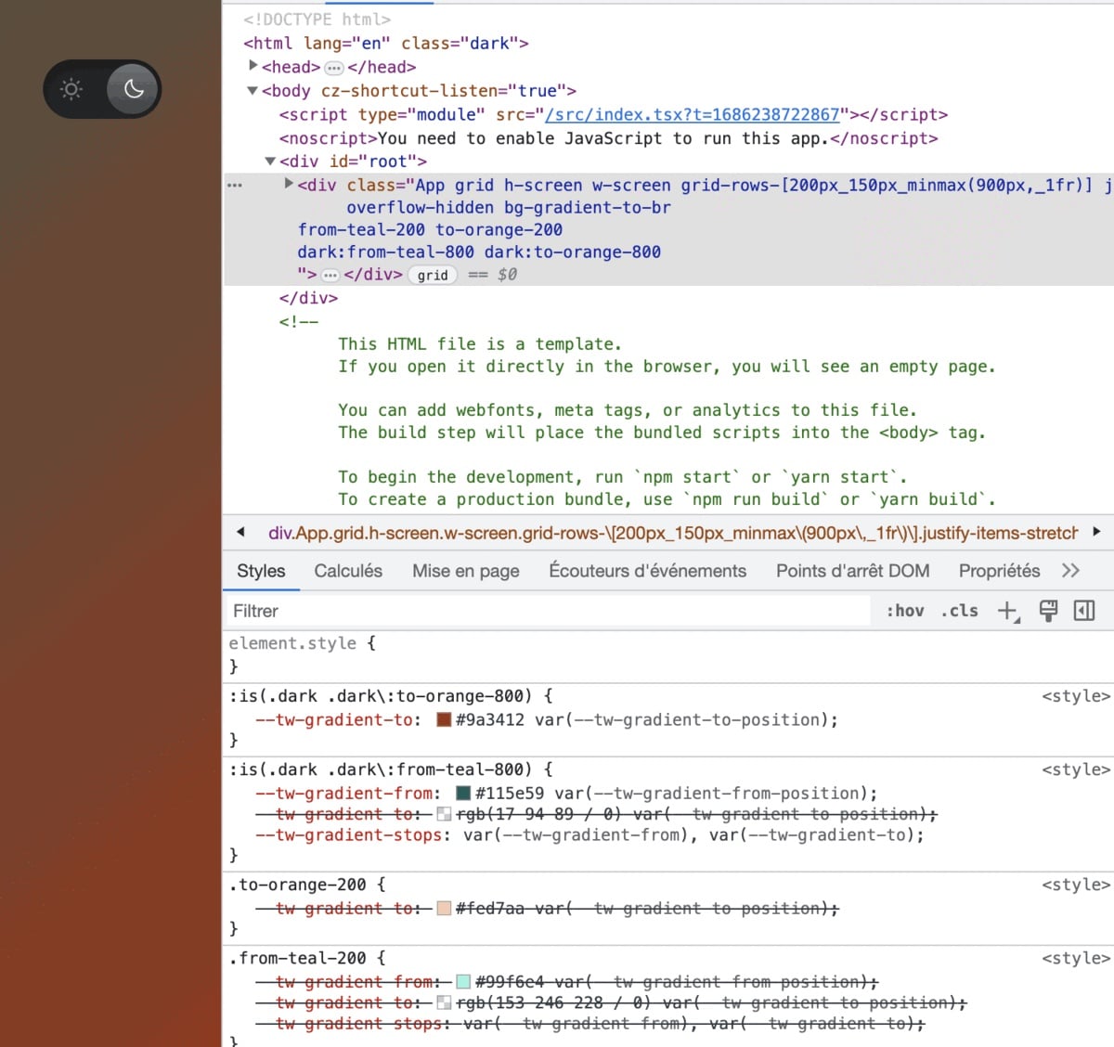Open the style source link for .to-orange-200 rule
The width and height of the screenshot is (1114, 1047).
[x=1077, y=885]
